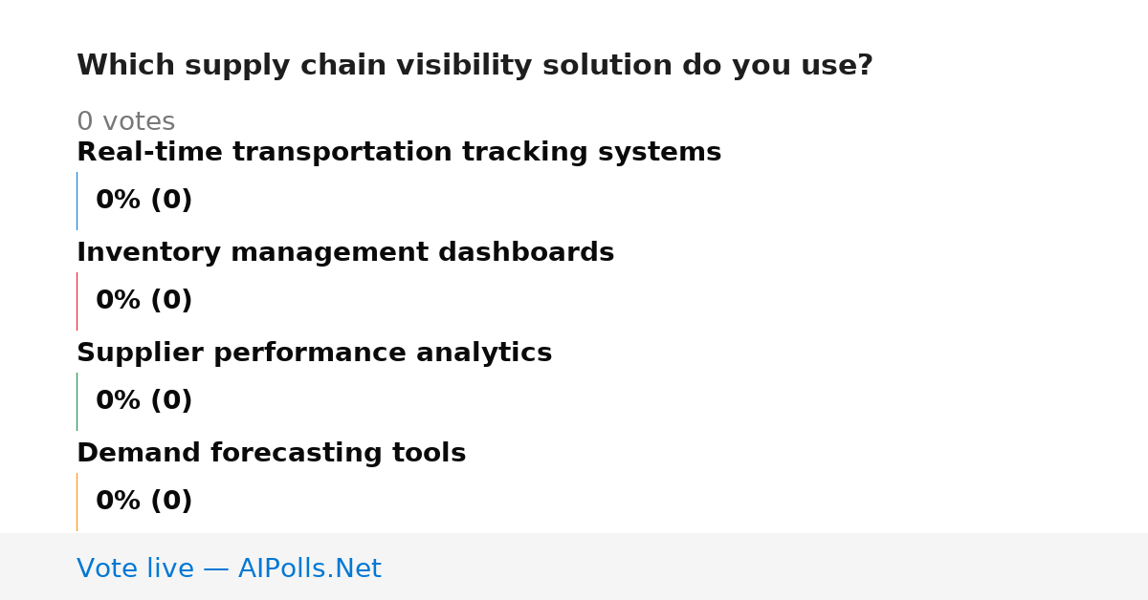Screen dimensions: 1148x600
Task: Click the red bar for Inventory management dashboards
Action: pyautogui.click(x=77, y=301)
